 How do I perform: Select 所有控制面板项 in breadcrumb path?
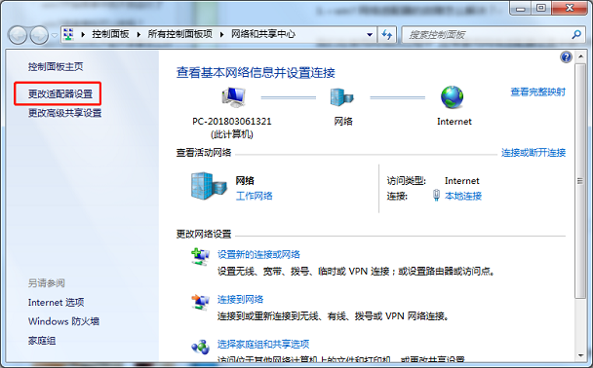click(180, 34)
